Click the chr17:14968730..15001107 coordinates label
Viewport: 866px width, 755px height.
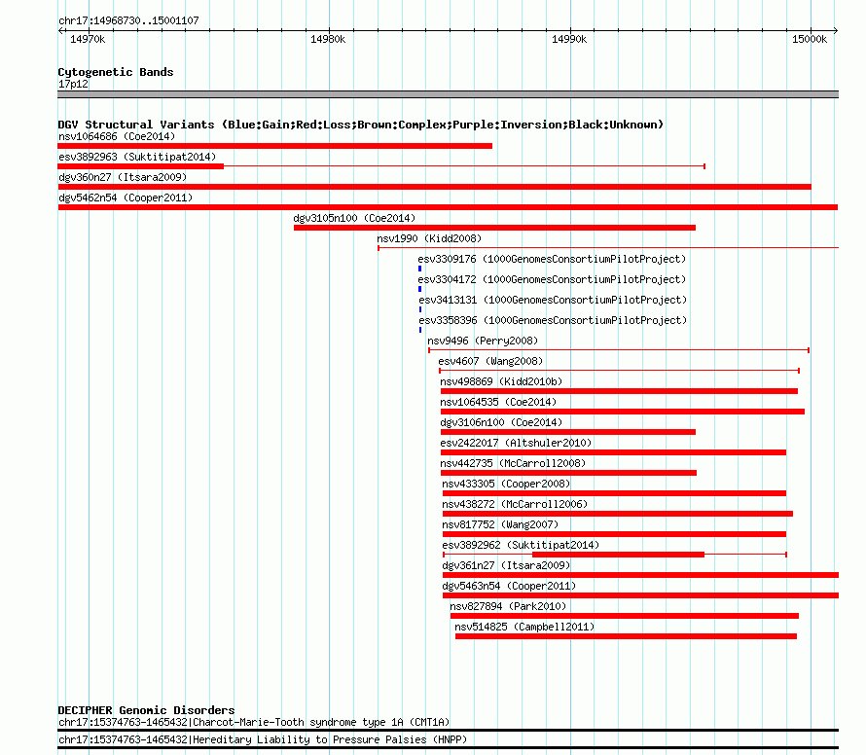click(x=128, y=21)
